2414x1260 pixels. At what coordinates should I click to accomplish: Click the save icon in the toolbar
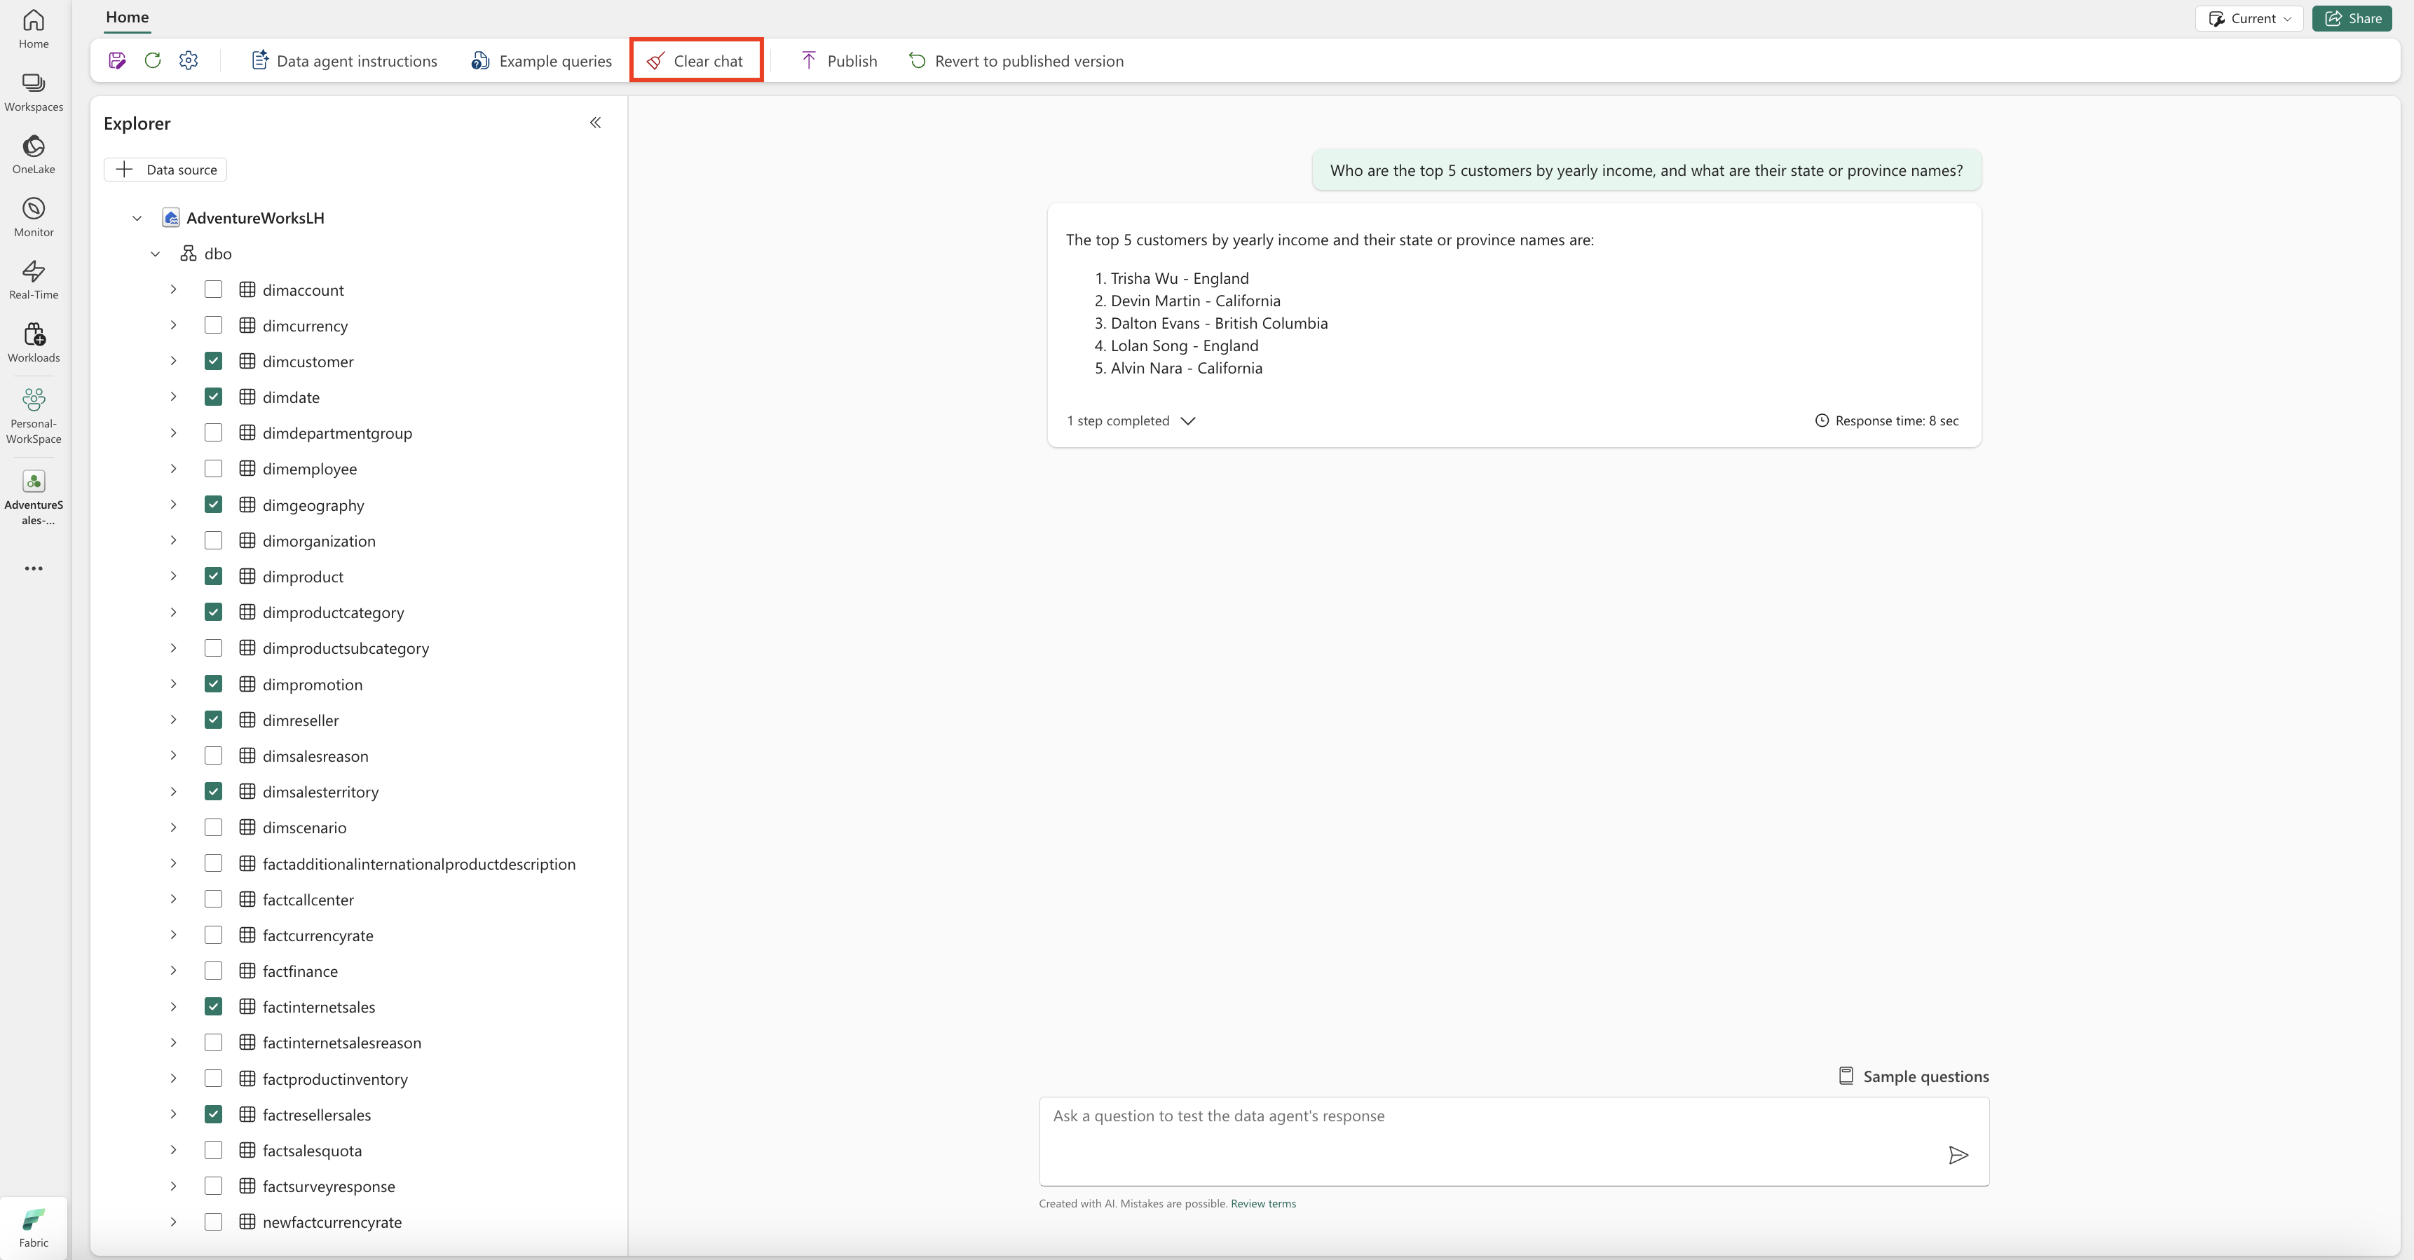117,61
